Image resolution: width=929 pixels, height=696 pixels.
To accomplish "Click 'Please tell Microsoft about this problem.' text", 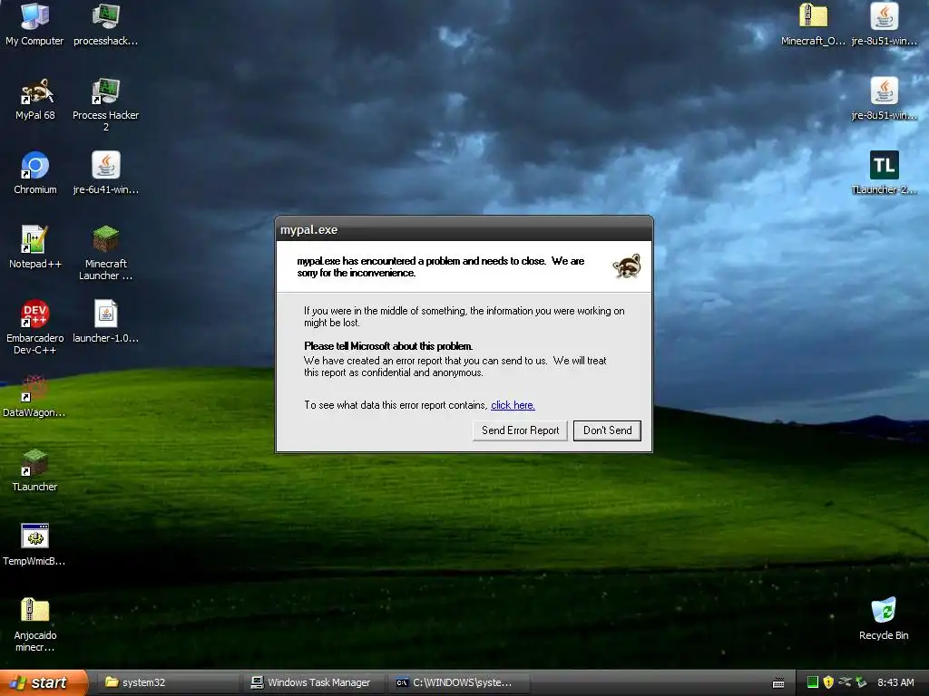I will coord(388,346).
